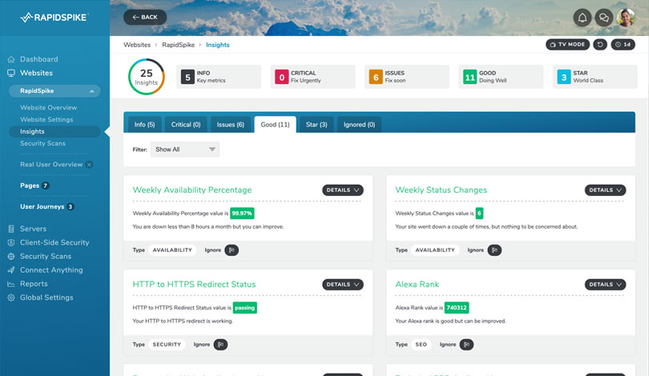Select Insights in the sidebar
Image resolution: width=649 pixels, height=376 pixels.
click(x=54, y=131)
